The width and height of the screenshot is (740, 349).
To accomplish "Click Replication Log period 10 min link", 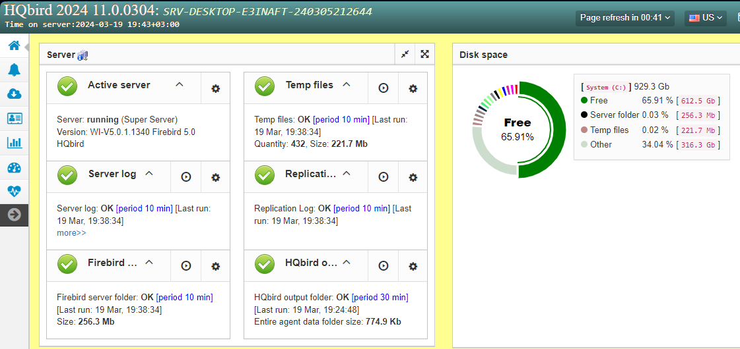I will 362,208.
